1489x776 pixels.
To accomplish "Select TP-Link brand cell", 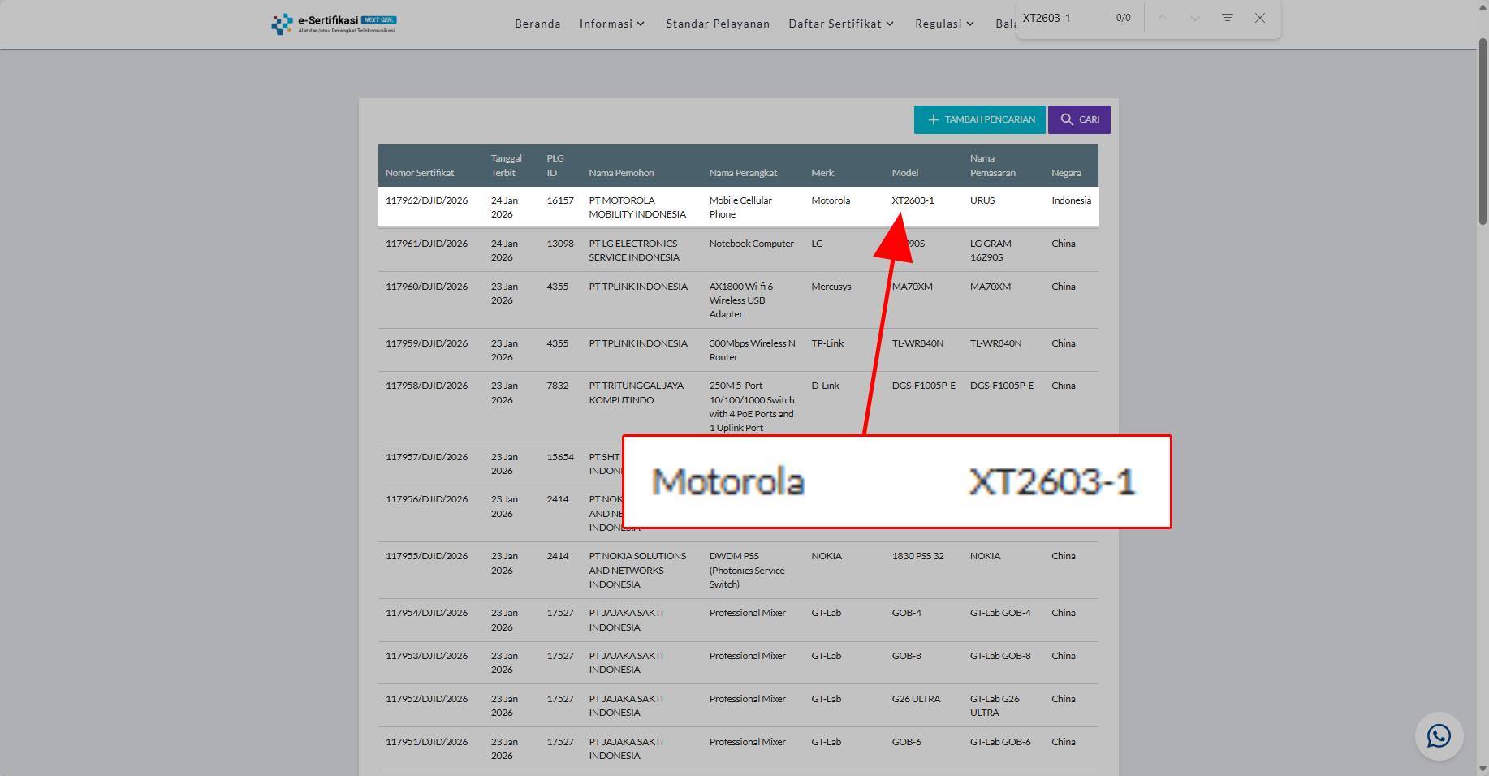I will coord(827,343).
